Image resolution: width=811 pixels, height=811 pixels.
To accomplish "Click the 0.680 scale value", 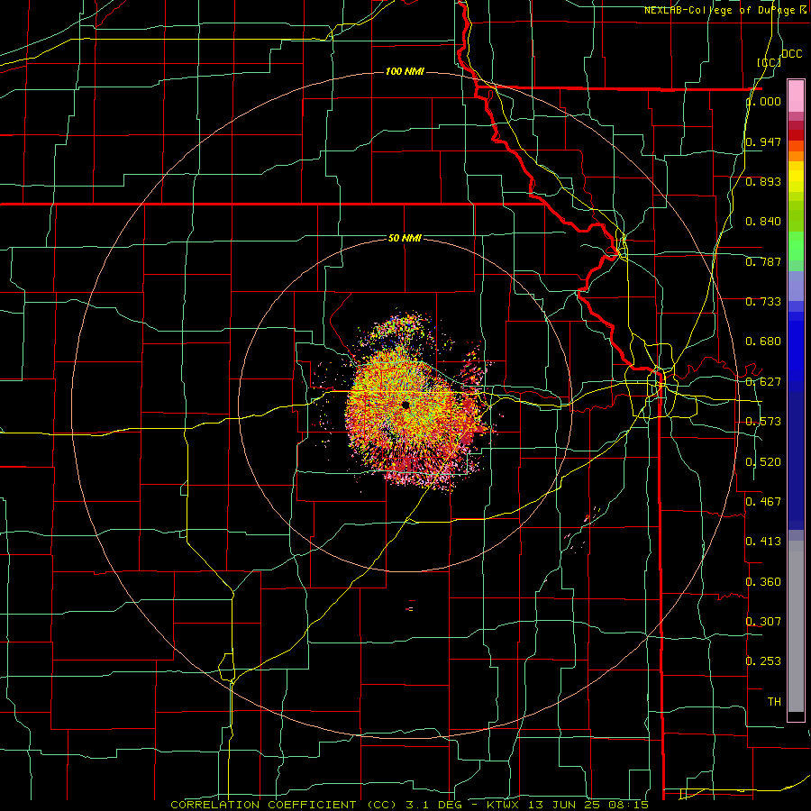I will point(763,342).
